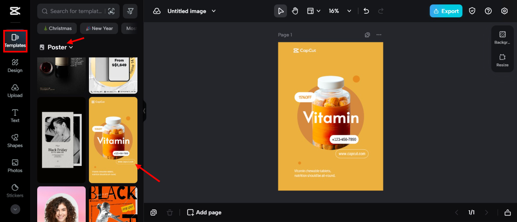Select the Christmas category chip
517x222 pixels.
[57, 28]
